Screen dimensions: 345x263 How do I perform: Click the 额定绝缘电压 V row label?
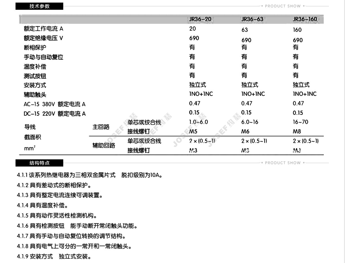click(x=43, y=38)
